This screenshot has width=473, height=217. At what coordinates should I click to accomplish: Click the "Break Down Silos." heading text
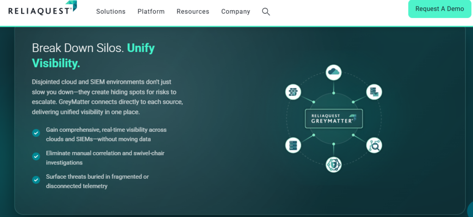coord(78,48)
